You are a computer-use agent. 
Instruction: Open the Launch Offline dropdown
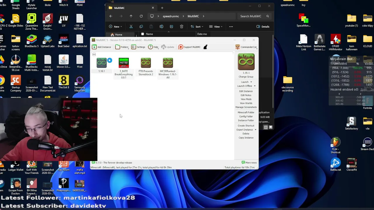click(254, 86)
